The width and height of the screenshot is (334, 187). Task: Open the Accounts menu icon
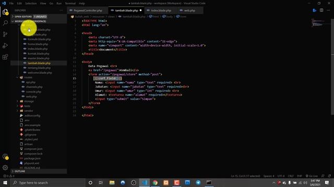coord(5,157)
